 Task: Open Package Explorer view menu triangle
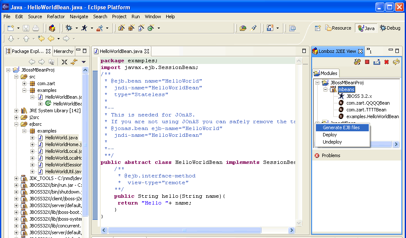[x=84, y=62]
